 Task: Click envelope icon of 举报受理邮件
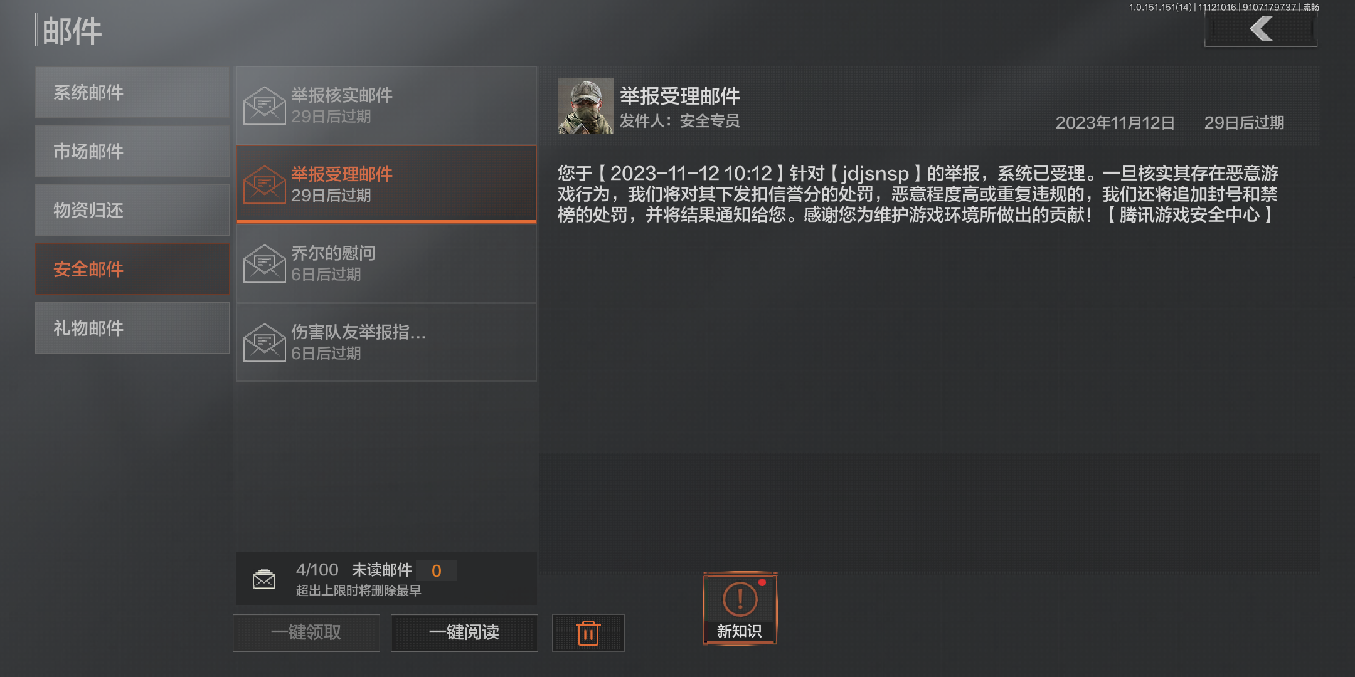coord(264,184)
